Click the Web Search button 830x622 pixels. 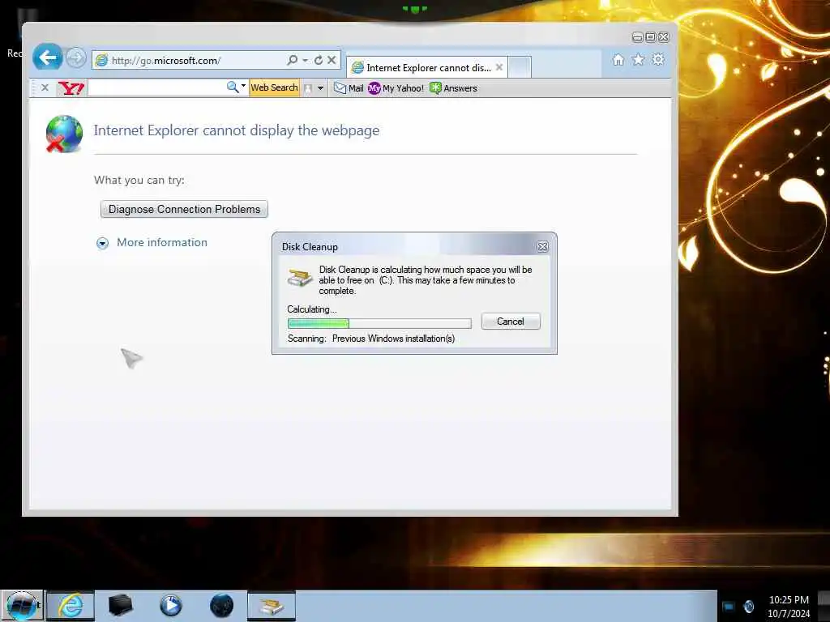(x=274, y=87)
